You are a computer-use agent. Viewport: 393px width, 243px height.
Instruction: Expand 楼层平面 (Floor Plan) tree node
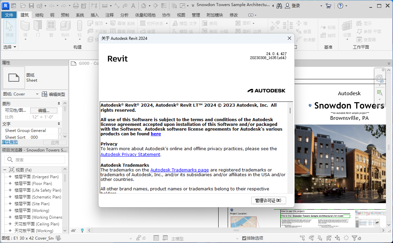pos(10,183)
